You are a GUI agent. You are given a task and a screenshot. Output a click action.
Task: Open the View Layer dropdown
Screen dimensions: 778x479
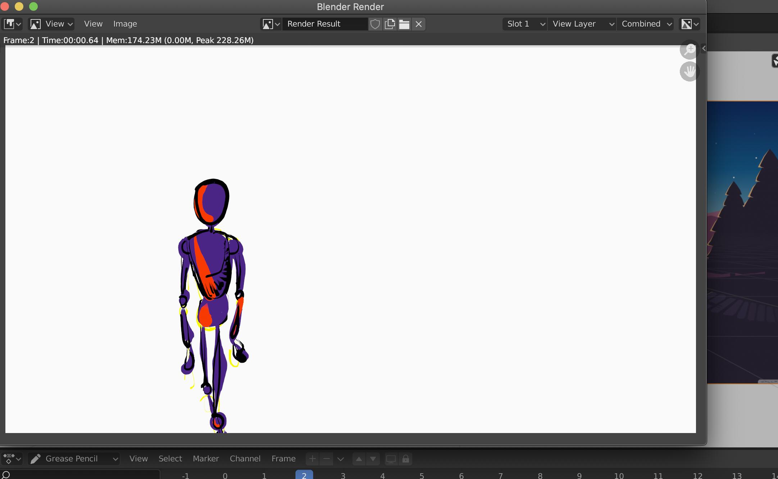[582, 24]
